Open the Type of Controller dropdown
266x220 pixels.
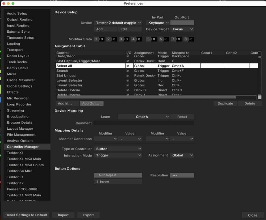click(118, 149)
